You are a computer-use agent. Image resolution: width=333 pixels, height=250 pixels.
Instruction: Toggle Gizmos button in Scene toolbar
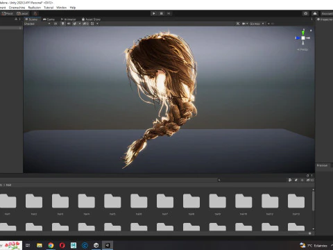pos(255,24)
